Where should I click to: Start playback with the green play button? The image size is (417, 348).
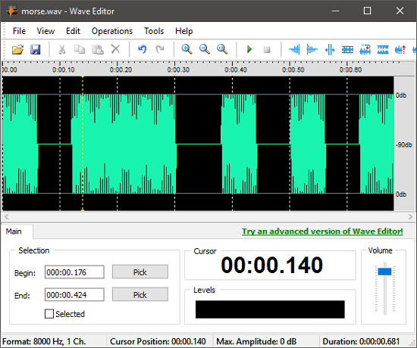tap(249, 49)
